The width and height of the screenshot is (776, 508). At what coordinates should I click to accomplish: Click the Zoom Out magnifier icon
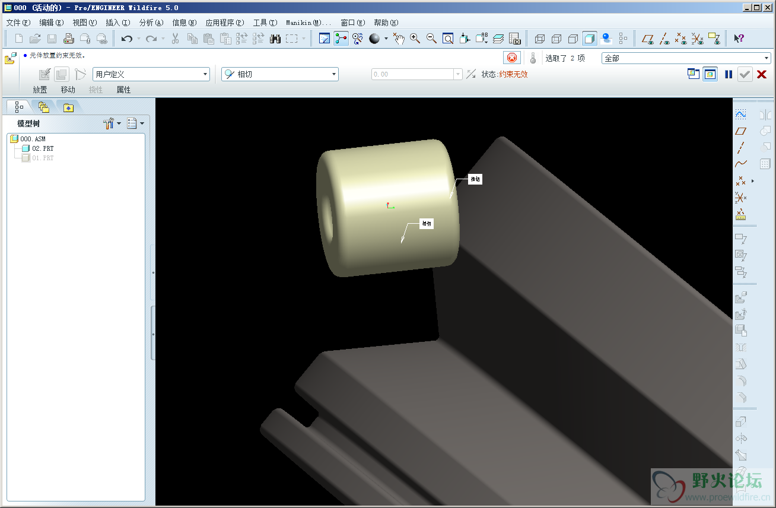[432, 39]
